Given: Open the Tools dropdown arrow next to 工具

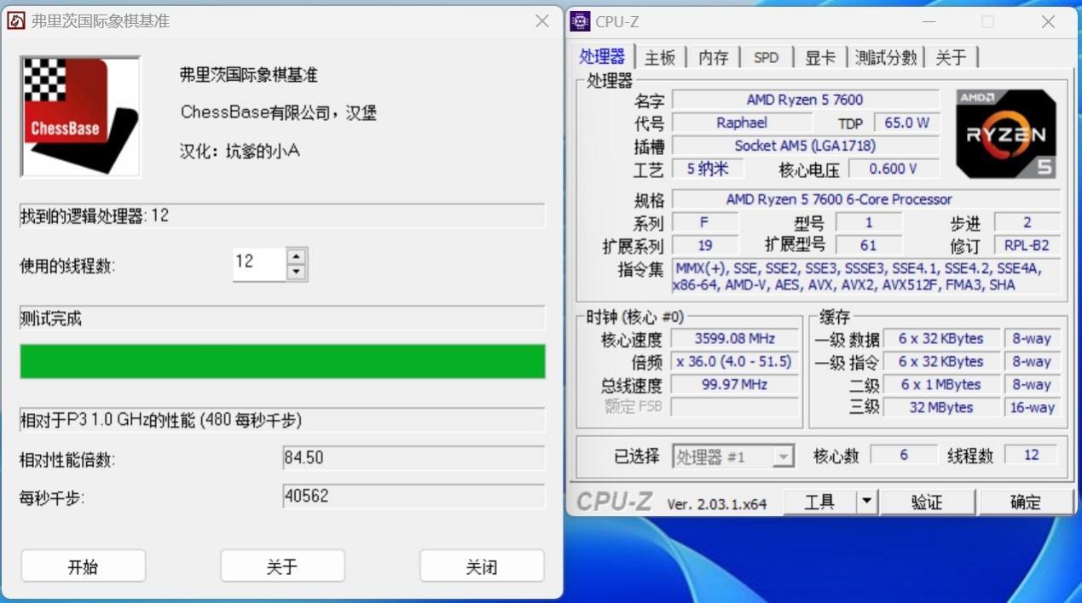Looking at the screenshot, I should tap(866, 502).
